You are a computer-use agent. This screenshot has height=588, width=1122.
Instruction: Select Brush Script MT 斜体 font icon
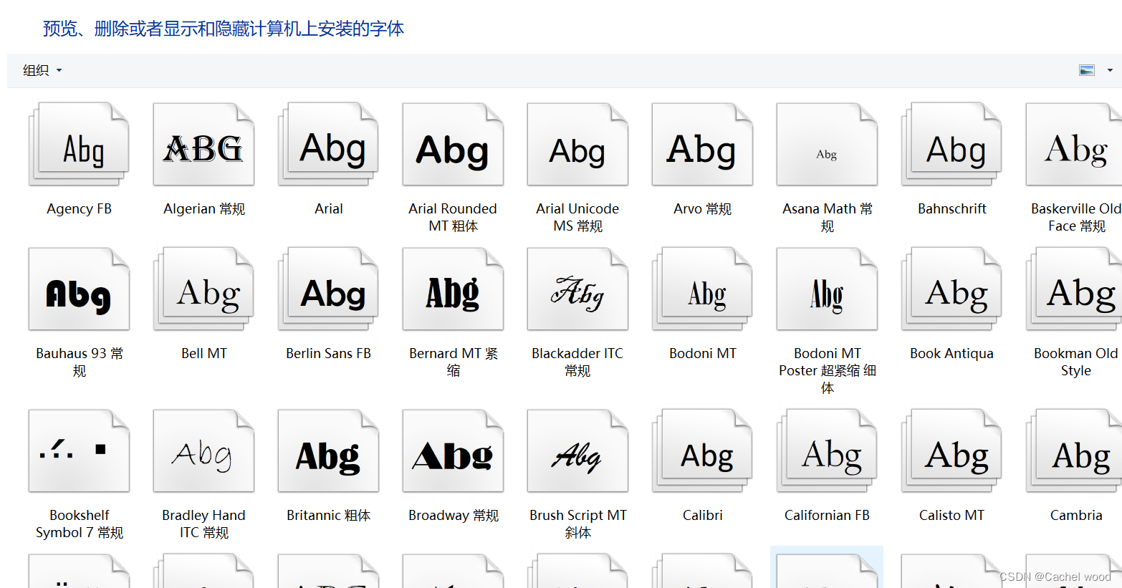click(x=577, y=450)
